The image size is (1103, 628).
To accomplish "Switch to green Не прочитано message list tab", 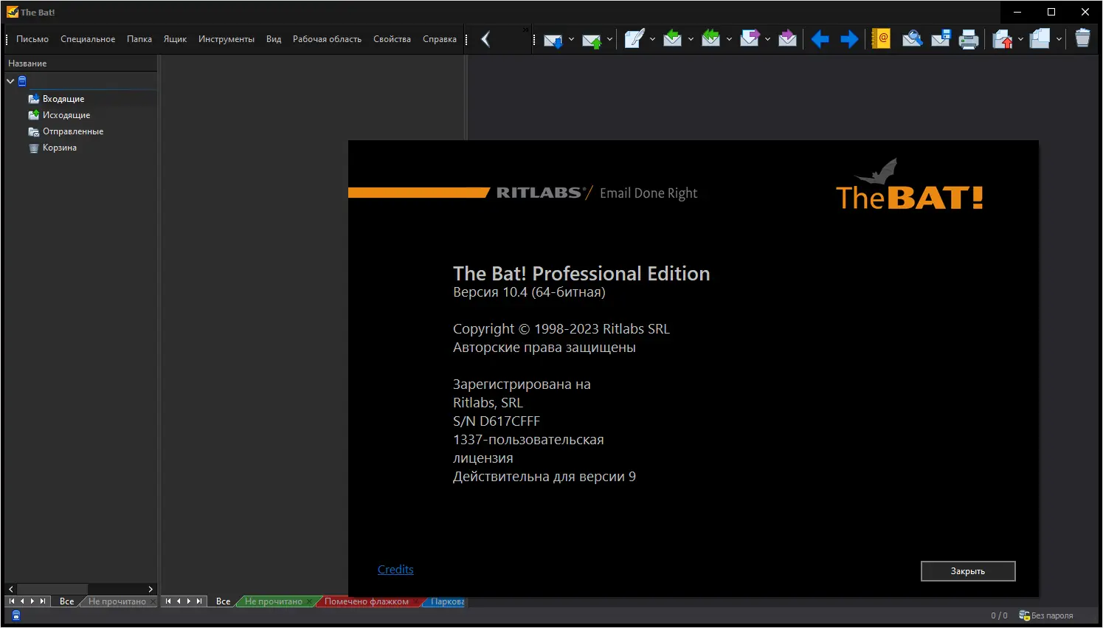I will [x=274, y=601].
